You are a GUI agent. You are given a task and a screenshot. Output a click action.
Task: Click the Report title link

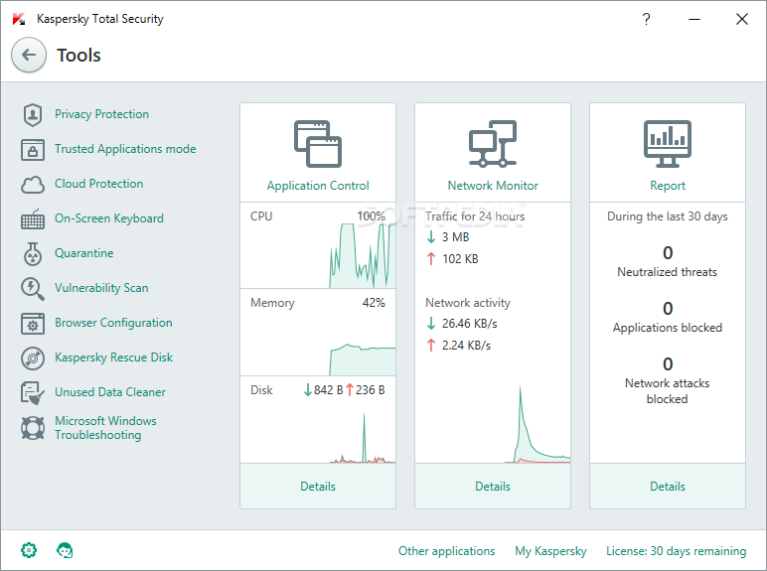pyautogui.click(x=668, y=186)
